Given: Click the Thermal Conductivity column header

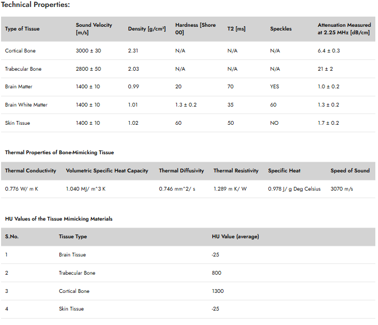Looking at the screenshot, I should [x=30, y=170].
